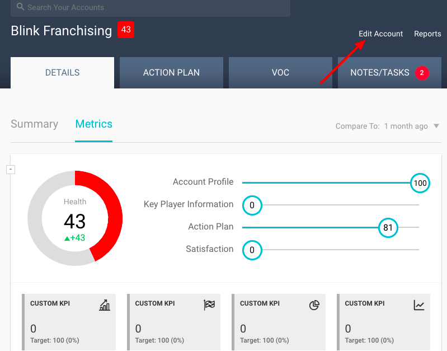
Task: Click the Action Plan slider handle showing 81
Action: pyautogui.click(x=388, y=227)
